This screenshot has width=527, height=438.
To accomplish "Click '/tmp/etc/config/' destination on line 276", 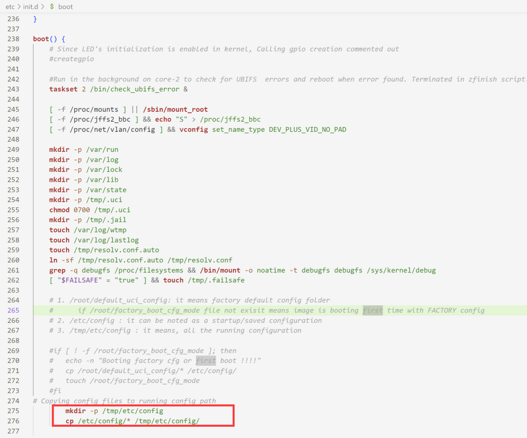I will tap(167, 421).
